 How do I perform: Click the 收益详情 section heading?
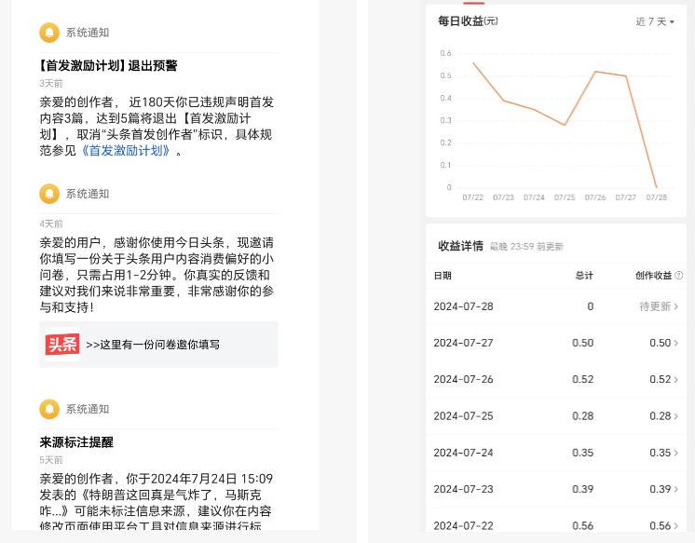[460, 246]
